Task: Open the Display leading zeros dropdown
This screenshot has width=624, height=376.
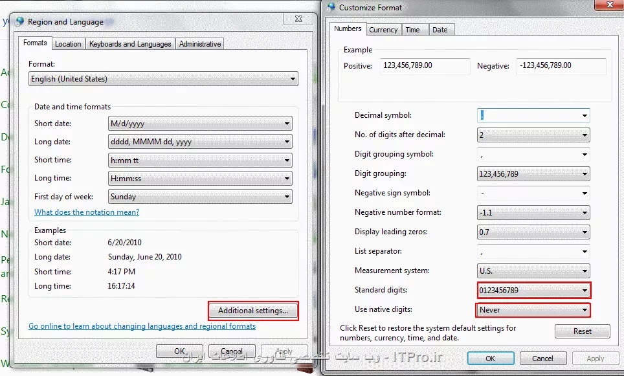Action: point(533,232)
